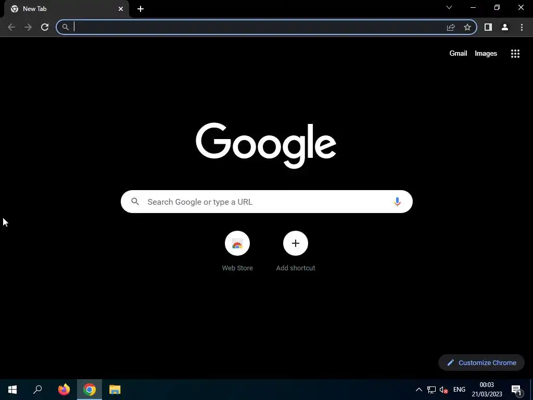Start voice search with microphone icon
This screenshot has height=400, width=533.
pyautogui.click(x=397, y=202)
